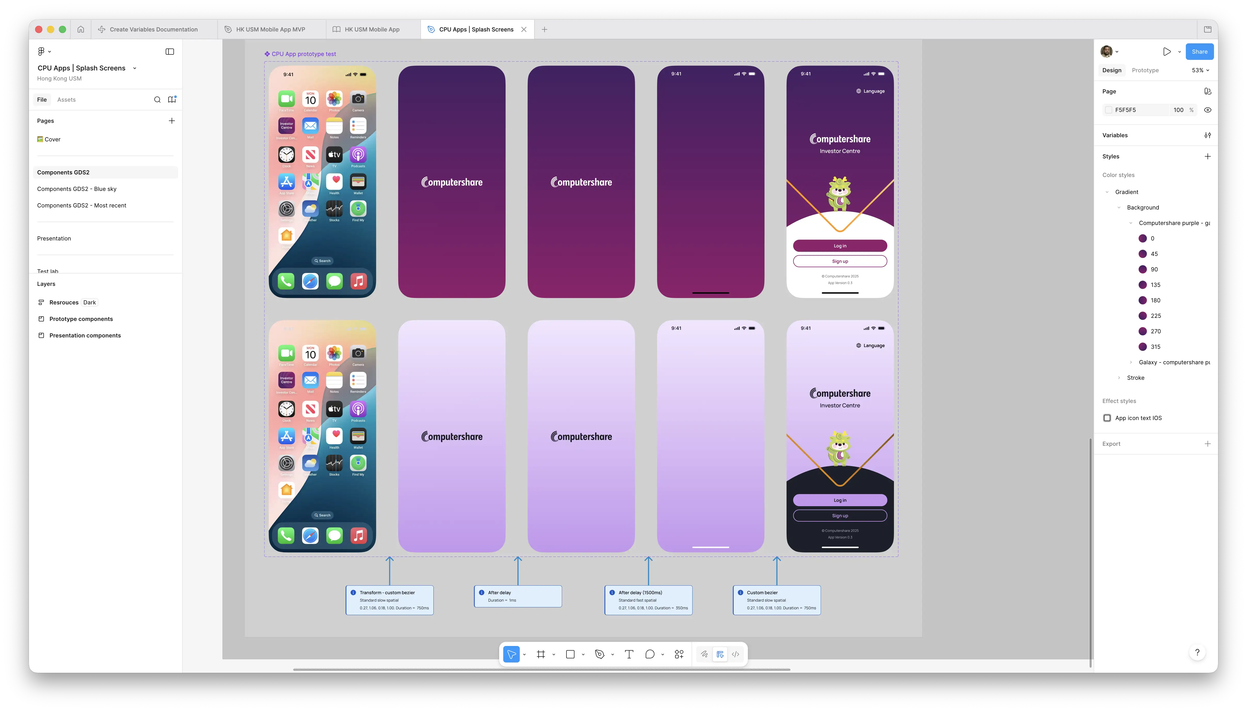1247x711 pixels.
Task: Select the Text tool
Action: pyautogui.click(x=629, y=654)
